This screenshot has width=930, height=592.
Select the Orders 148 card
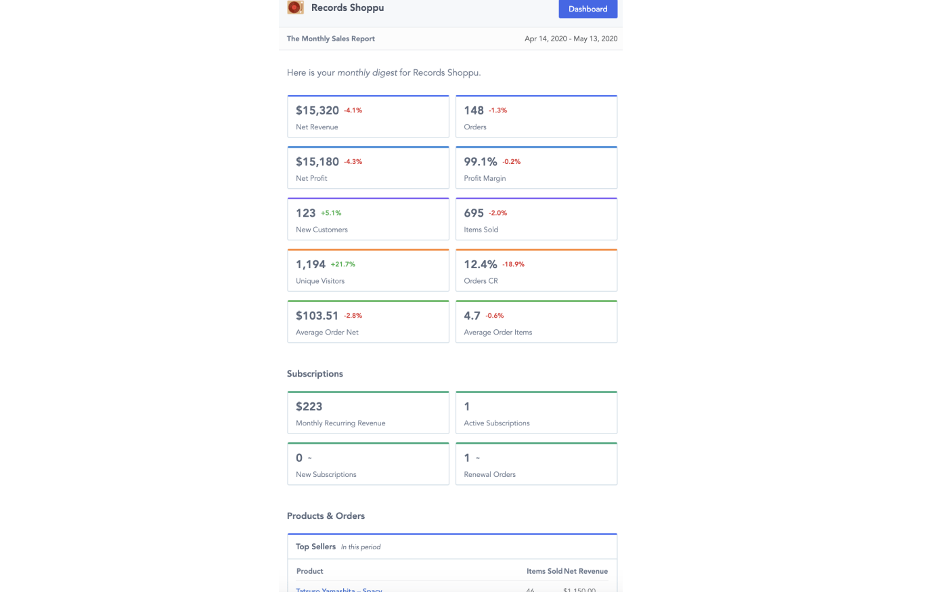[536, 117]
